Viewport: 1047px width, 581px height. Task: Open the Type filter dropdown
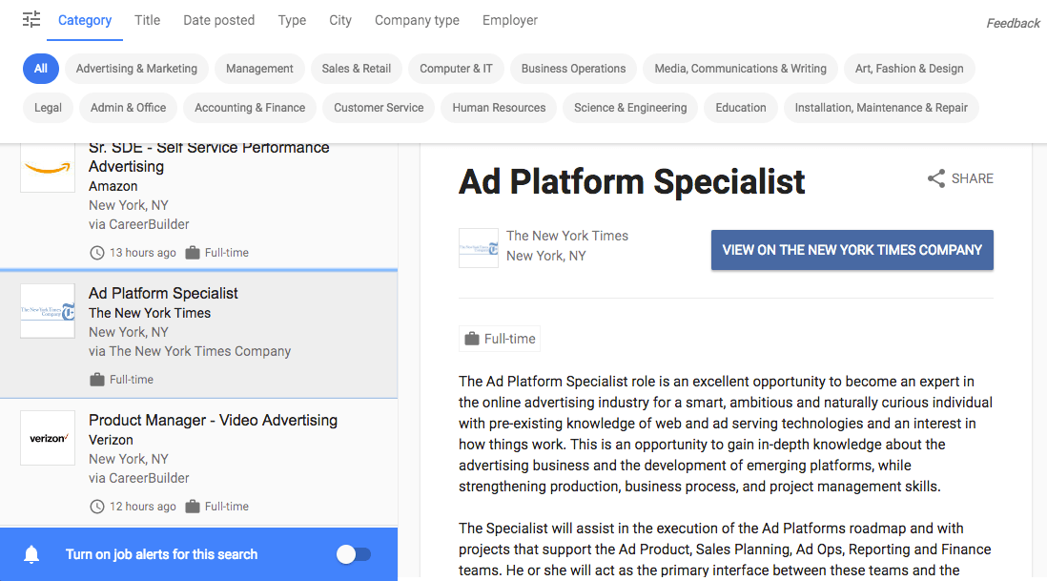coord(292,19)
